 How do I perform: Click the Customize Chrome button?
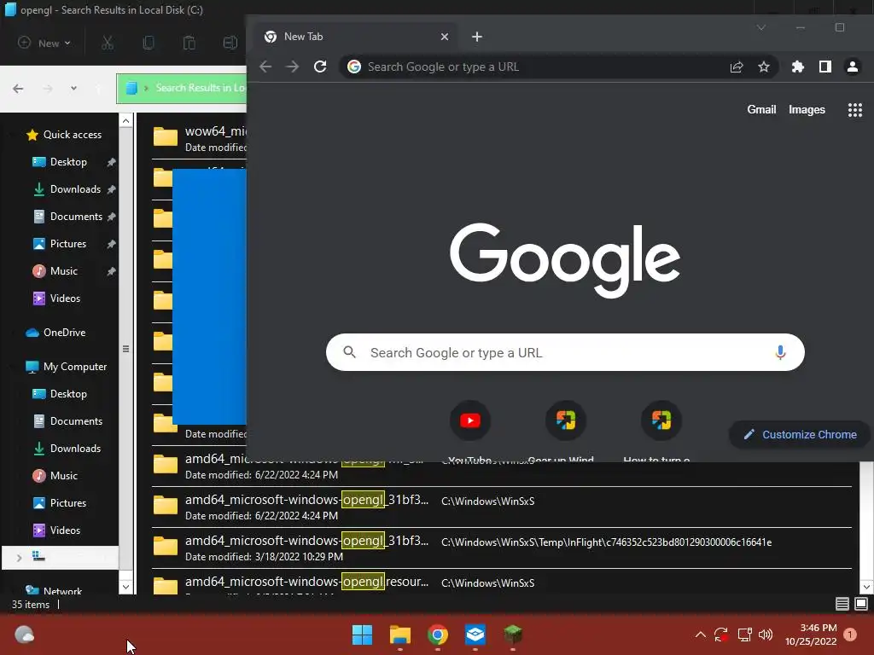click(x=800, y=434)
